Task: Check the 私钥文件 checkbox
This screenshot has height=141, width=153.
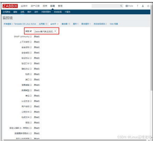Action: (x=31, y=117)
